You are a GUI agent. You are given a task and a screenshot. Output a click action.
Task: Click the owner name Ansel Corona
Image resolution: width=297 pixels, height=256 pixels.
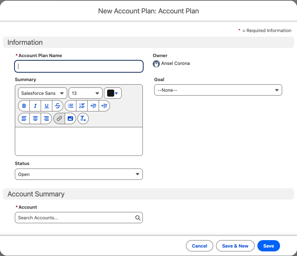pos(175,63)
